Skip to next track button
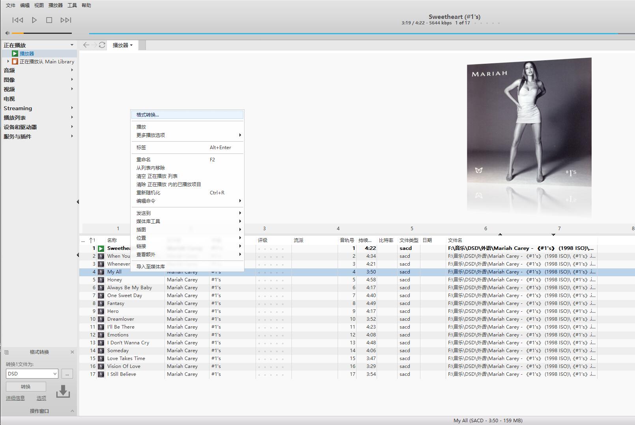The image size is (635, 425). [66, 20]
